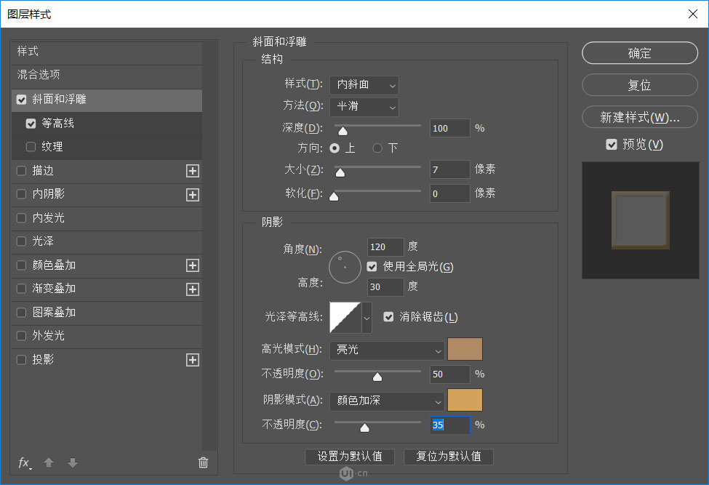Toggle 消除锯齿 checkbox
709x485 pixels.
coord(388,317)
